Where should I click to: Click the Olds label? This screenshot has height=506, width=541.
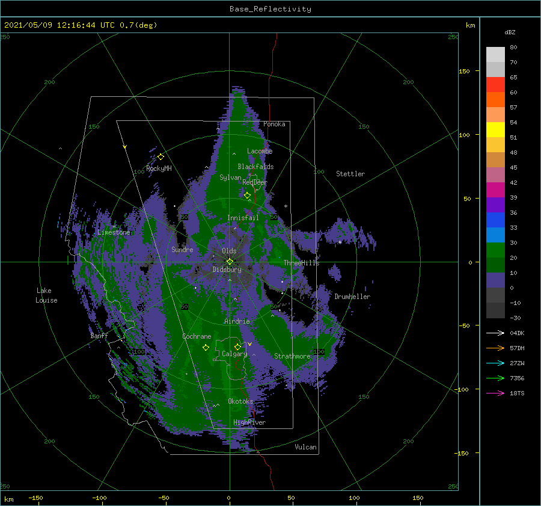point(229,251)
